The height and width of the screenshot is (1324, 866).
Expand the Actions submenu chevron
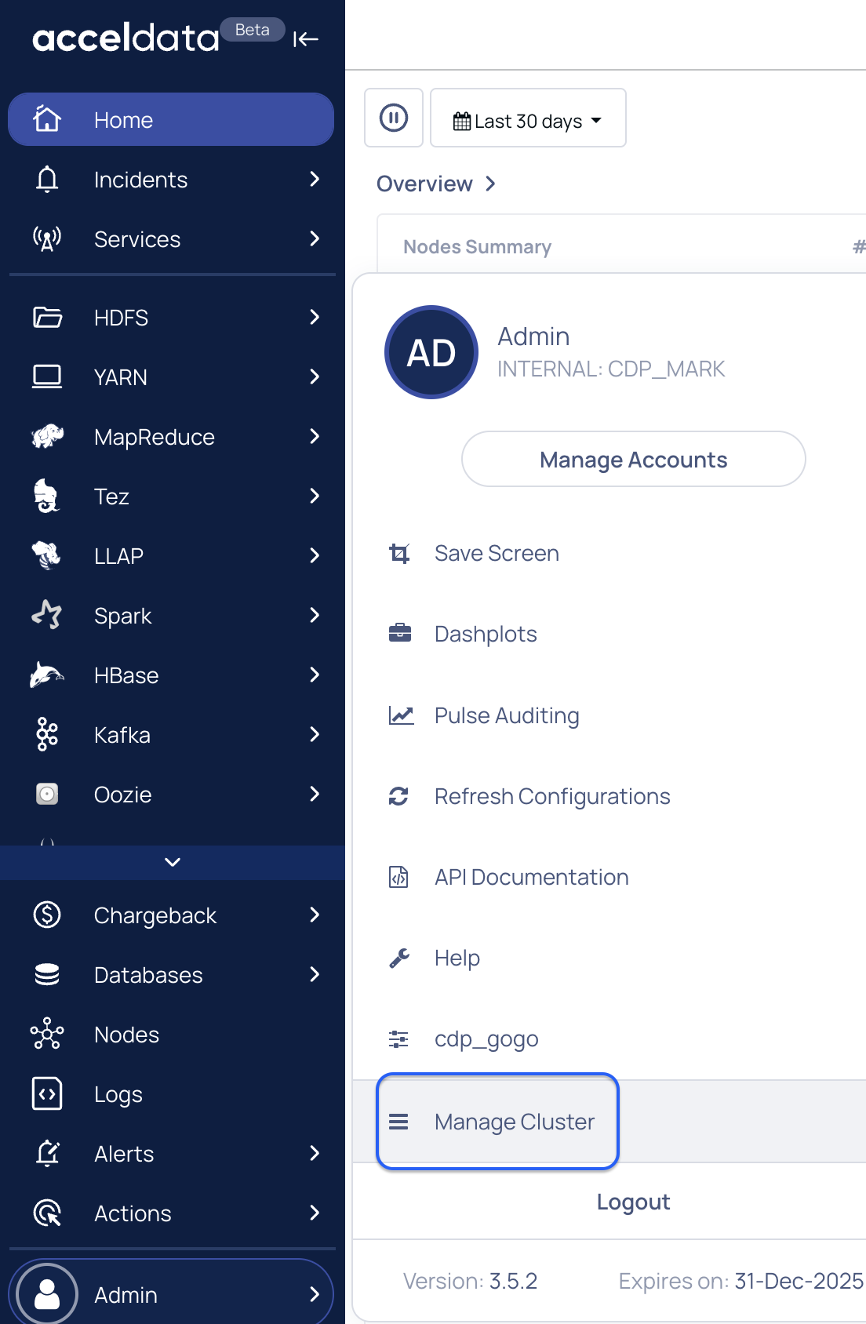pos(315,1213)
